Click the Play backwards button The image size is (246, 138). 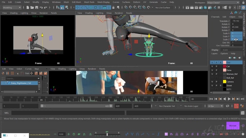pyautogui.click(x=224, y=99)
